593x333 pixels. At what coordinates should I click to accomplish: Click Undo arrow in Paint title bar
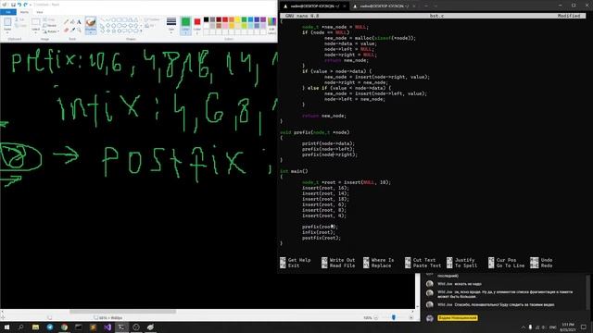(x=19, y=5)
